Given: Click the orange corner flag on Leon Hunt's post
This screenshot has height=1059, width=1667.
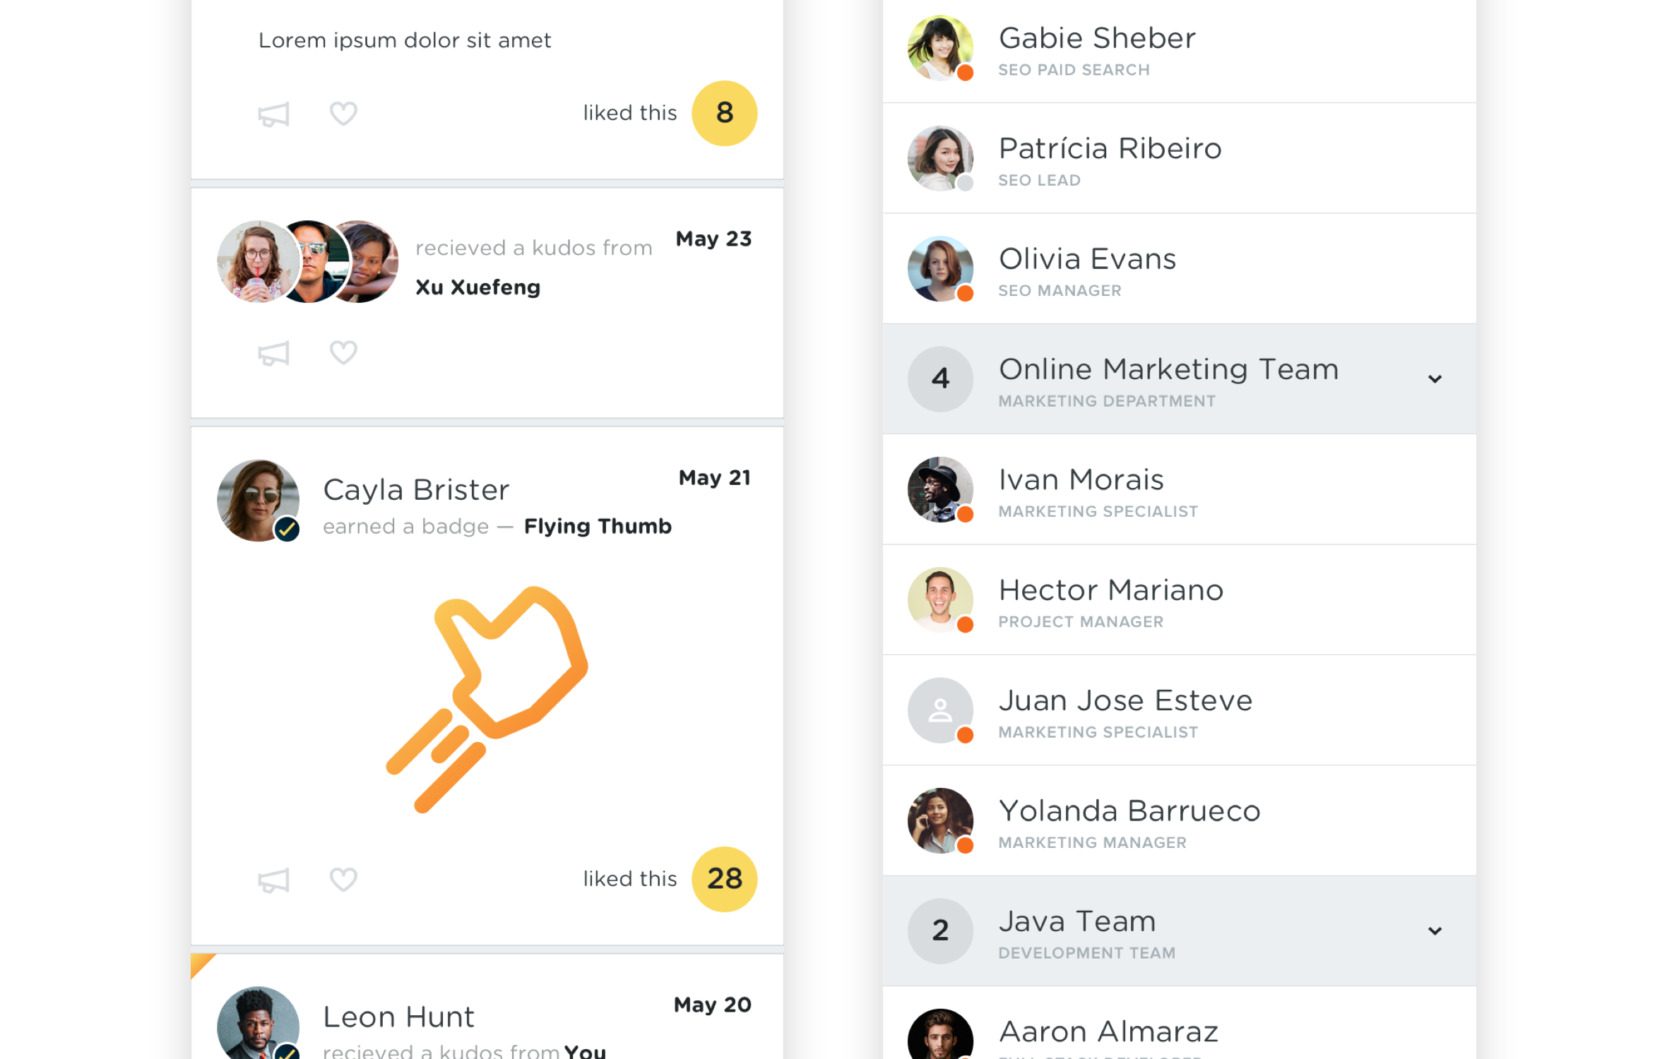Looking at the screenshot, I should (x=200, y=964).
